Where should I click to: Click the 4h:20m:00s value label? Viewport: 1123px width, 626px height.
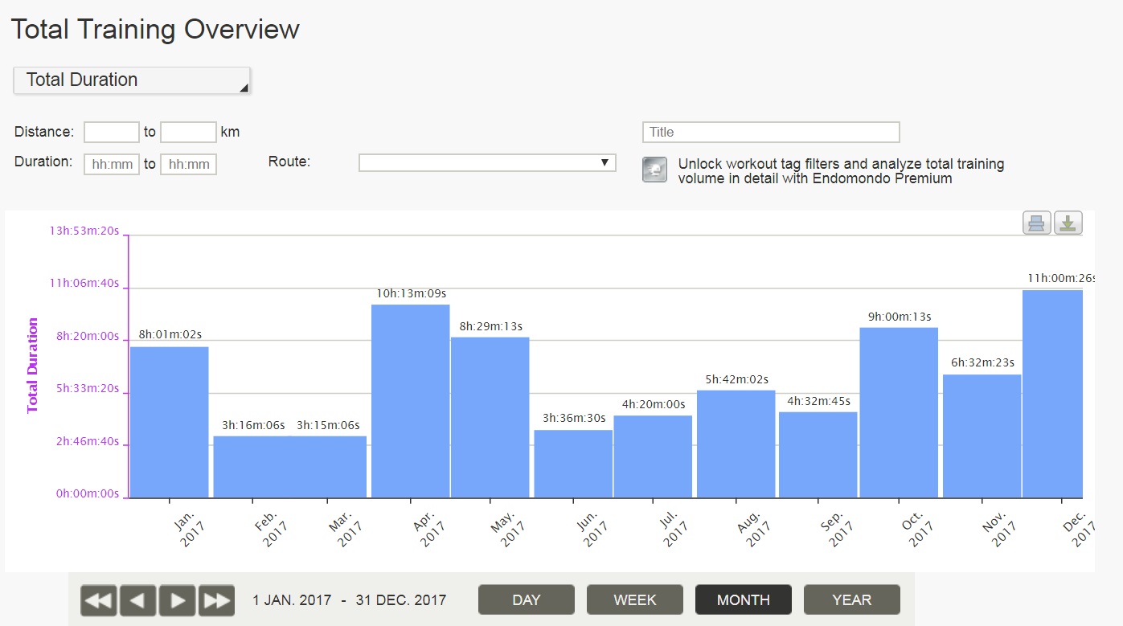click(x=653, y=404)
